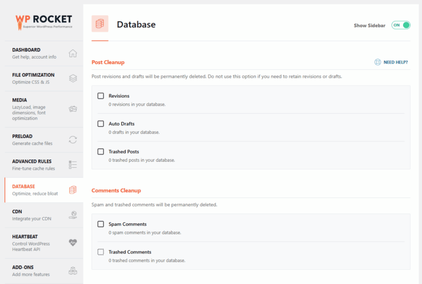Open the NEED HELP? link

(396, 62)
